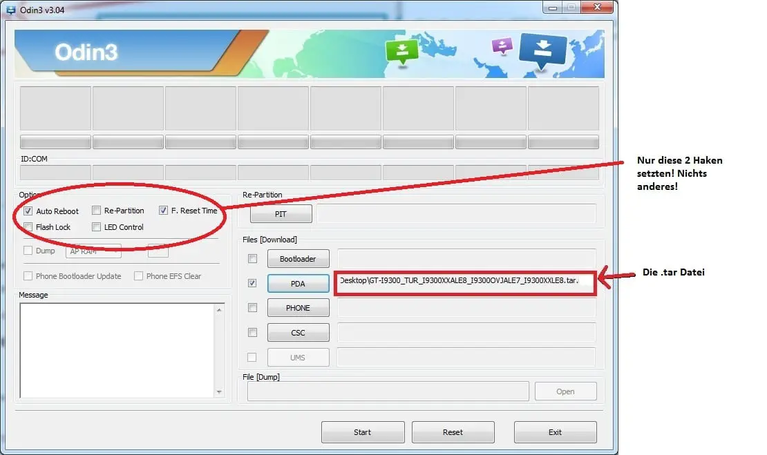This screenshot has width=767, height=455.
Task: Click the Bootloader file button
Action: tap(298, 258)
